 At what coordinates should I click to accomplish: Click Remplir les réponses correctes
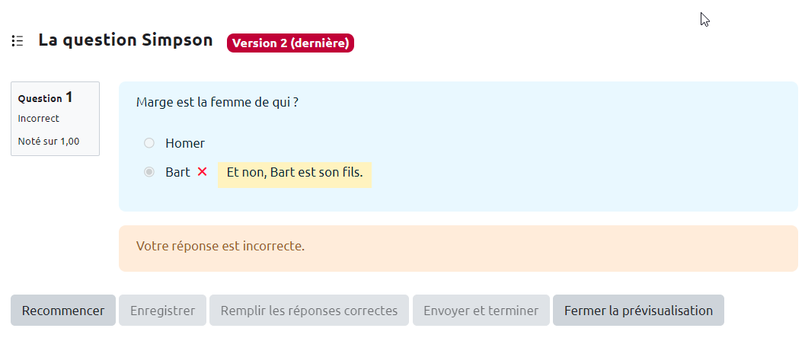coord(309,311)
